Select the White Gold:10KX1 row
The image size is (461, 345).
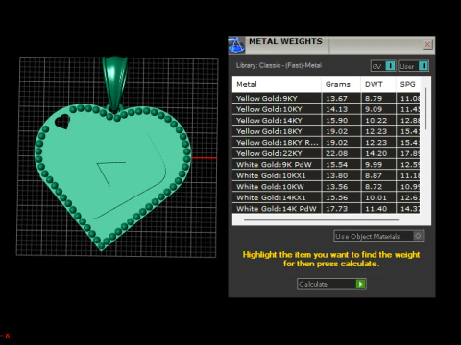click(x=326, y=175)
